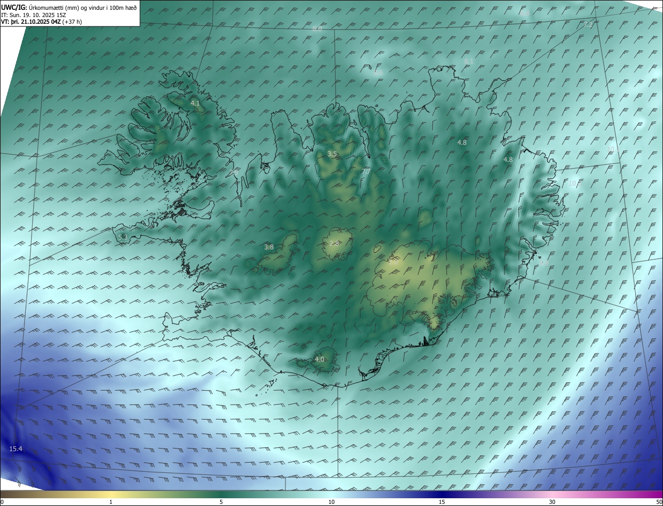
Task: Click the 15.4 value in the dark blue area
Action: click(x=16, y=449)
